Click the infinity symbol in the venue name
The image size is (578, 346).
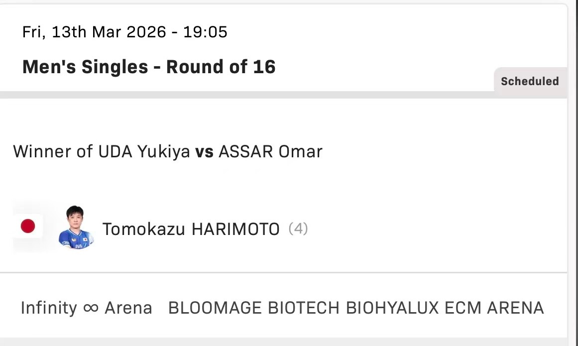click(91, 308)
